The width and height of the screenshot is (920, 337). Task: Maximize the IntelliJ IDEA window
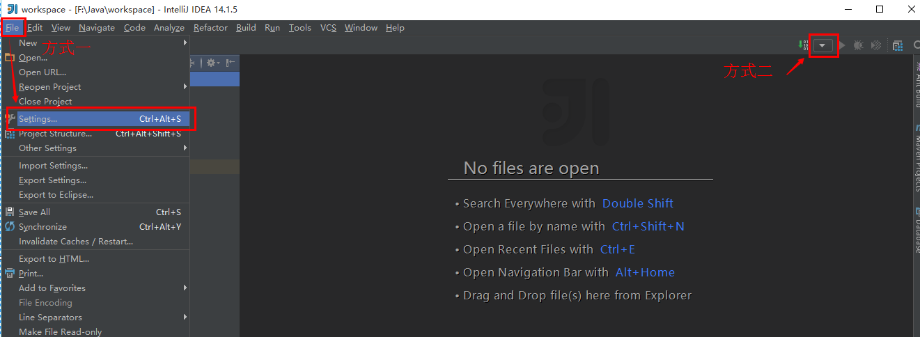point(880,9)
